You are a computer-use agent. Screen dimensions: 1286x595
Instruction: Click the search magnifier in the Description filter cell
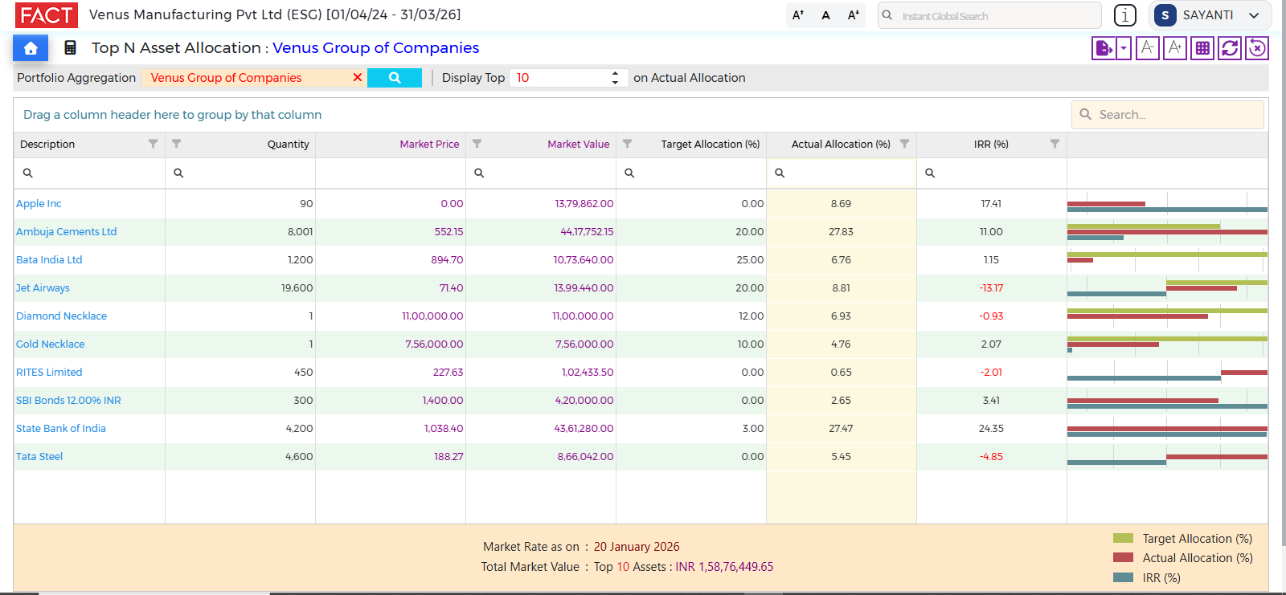27,173
